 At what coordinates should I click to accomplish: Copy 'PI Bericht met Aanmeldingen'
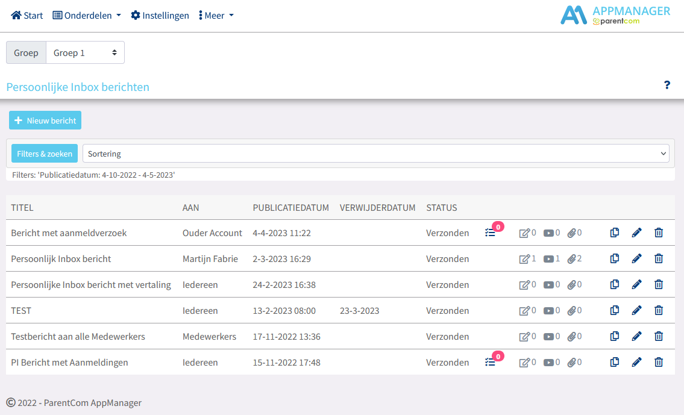[x=614, y=362]
